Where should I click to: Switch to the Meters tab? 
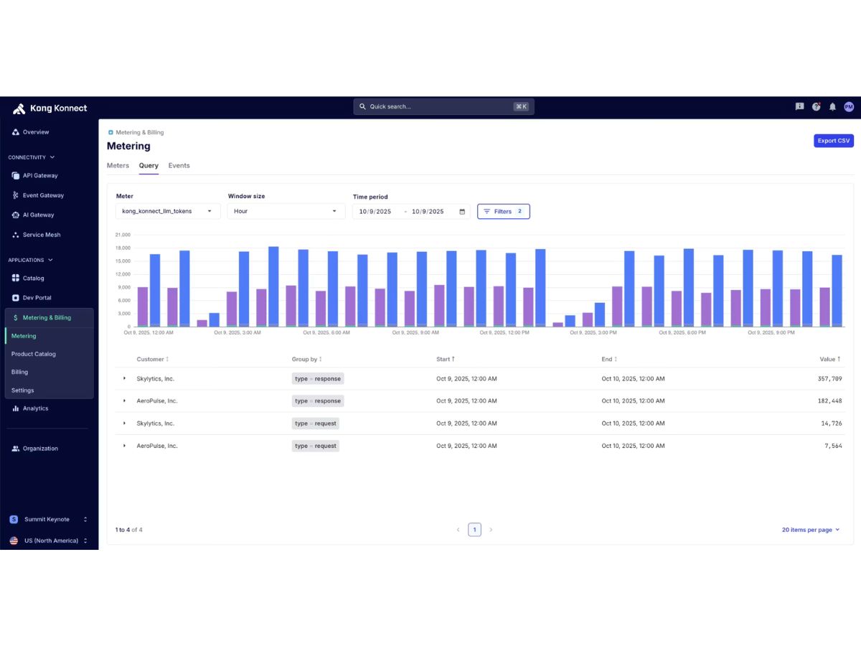point(118,166)
